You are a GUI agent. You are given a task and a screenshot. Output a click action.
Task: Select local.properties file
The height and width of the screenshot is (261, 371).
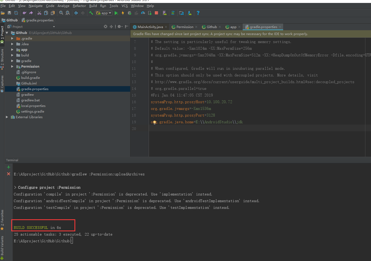point(33,106)
